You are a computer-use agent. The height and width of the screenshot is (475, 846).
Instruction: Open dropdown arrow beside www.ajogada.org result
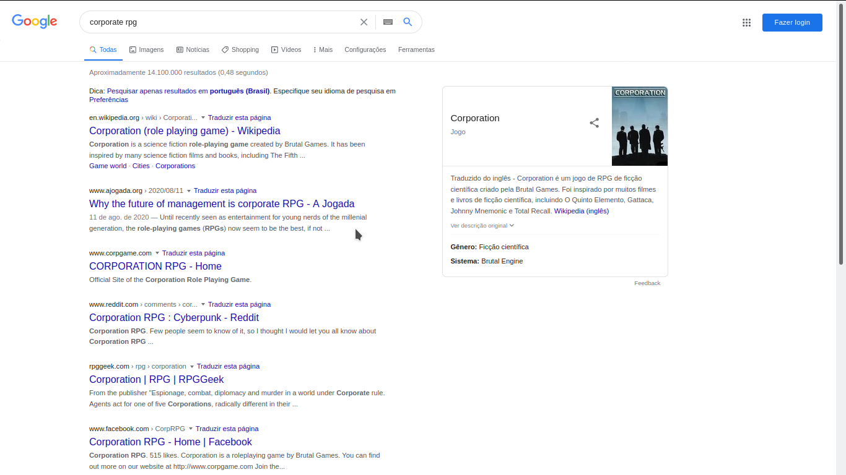click(x=189, y=190)
